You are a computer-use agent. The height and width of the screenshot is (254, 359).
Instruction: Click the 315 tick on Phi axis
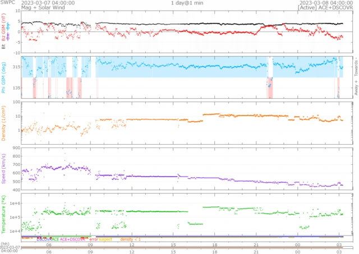(x=16, y=67)
